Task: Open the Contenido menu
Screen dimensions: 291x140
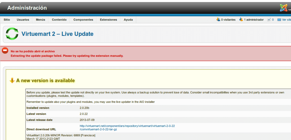Action: pyautogui.click(x=59, y=20)
